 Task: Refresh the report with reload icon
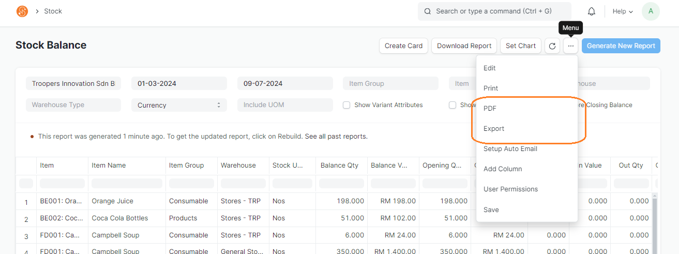click(x=552, y=46)
